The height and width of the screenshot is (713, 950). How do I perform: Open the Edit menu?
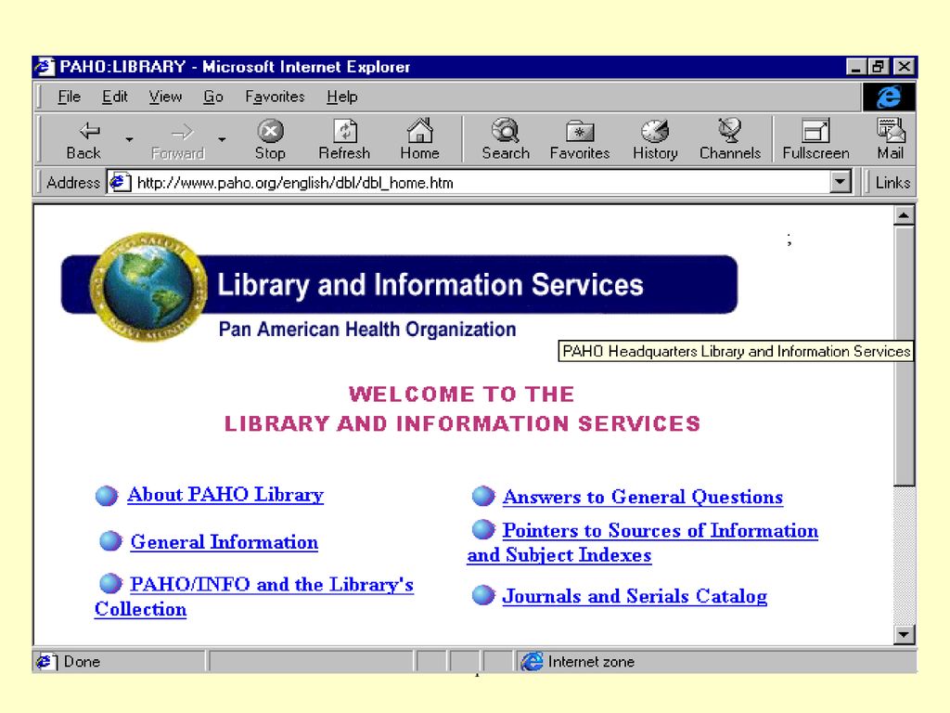pyautogui.click(x=114, y=97)
